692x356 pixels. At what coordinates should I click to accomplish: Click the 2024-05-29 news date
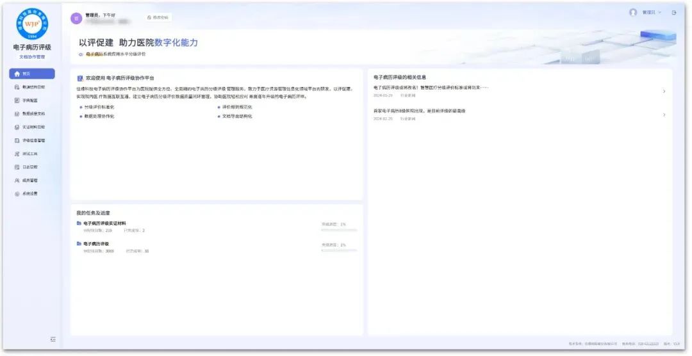(x=383, y=95)
